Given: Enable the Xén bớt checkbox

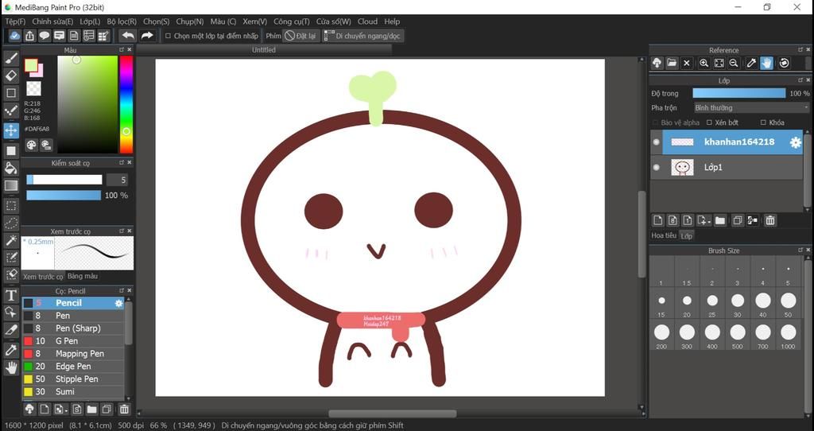Looking at the screenshot, I should pyautogui.click(x=709, y=122).
